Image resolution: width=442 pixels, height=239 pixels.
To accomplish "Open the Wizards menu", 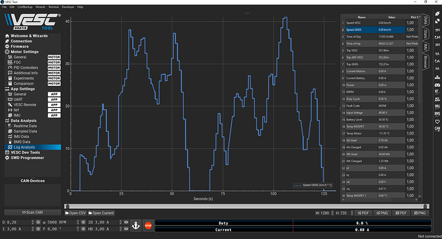I will (40, 7).
